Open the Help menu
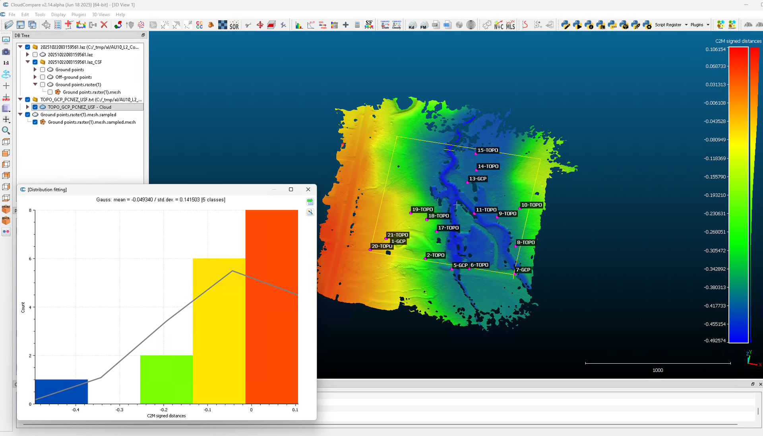 (x=120, y=14)
